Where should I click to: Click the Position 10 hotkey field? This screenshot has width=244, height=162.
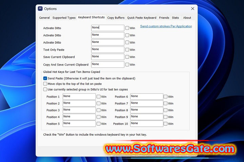(x=147, y=124)
